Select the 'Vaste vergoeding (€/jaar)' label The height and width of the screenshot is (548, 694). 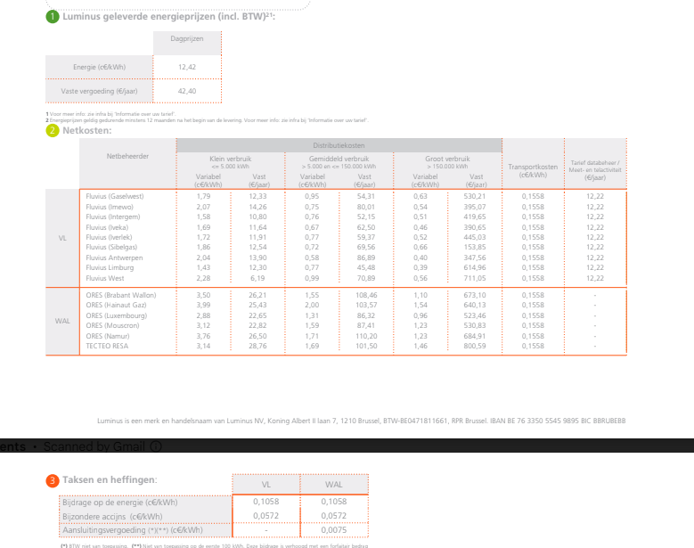pyautogui.click(x=99, y=91)
